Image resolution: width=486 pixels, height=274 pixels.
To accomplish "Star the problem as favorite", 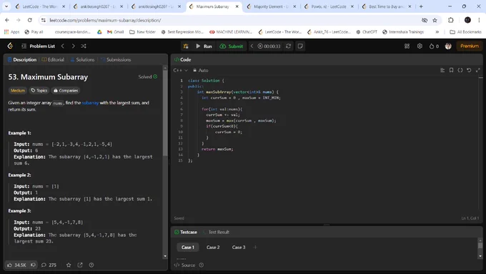I will (69, 265).
